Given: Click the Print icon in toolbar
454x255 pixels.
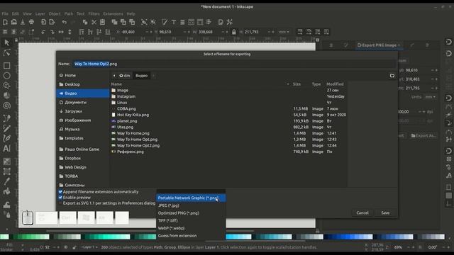Looking at the screenshot, I should [31, 22].
